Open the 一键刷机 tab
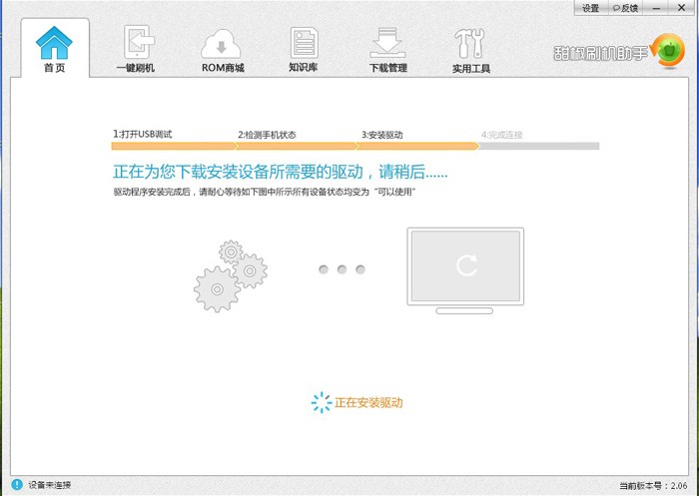This screenshot has width=699, height=496. (x=136, y=49)
